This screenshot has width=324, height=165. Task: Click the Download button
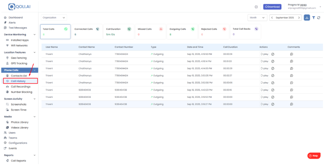tap(272, 7)
